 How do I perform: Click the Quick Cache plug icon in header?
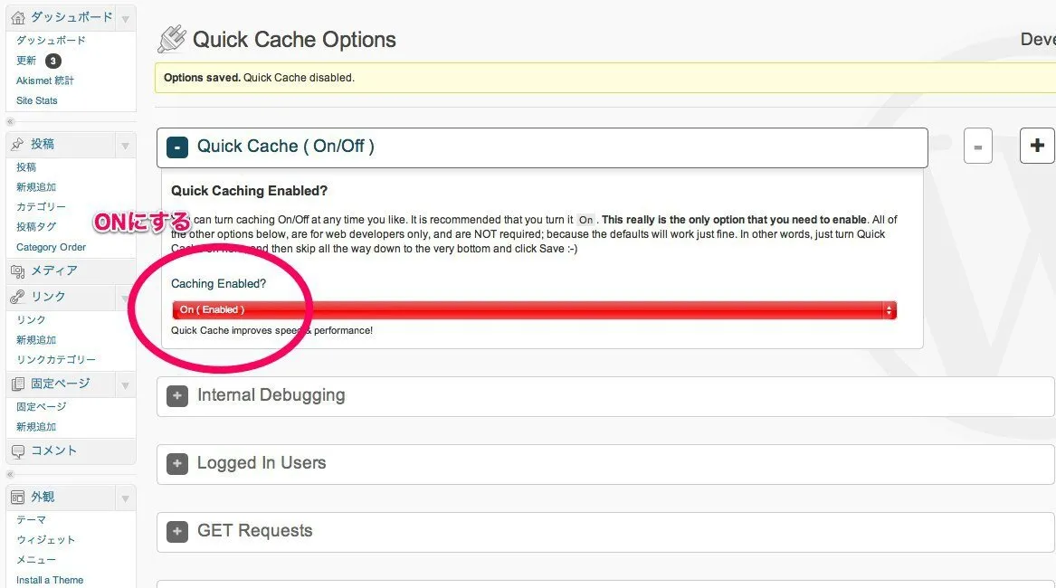click(172, 39)
